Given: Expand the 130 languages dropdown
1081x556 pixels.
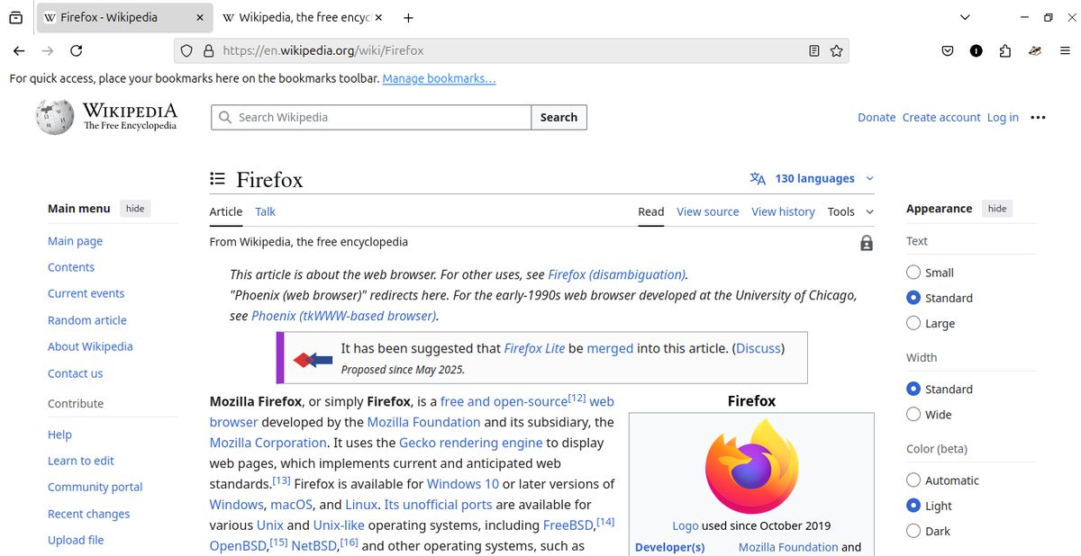Looking at the screenshot, I should [x=813, y=178].
